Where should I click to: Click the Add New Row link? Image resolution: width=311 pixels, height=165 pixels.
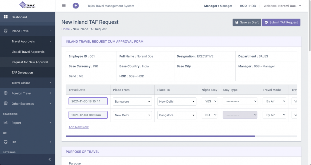[78, 127]
